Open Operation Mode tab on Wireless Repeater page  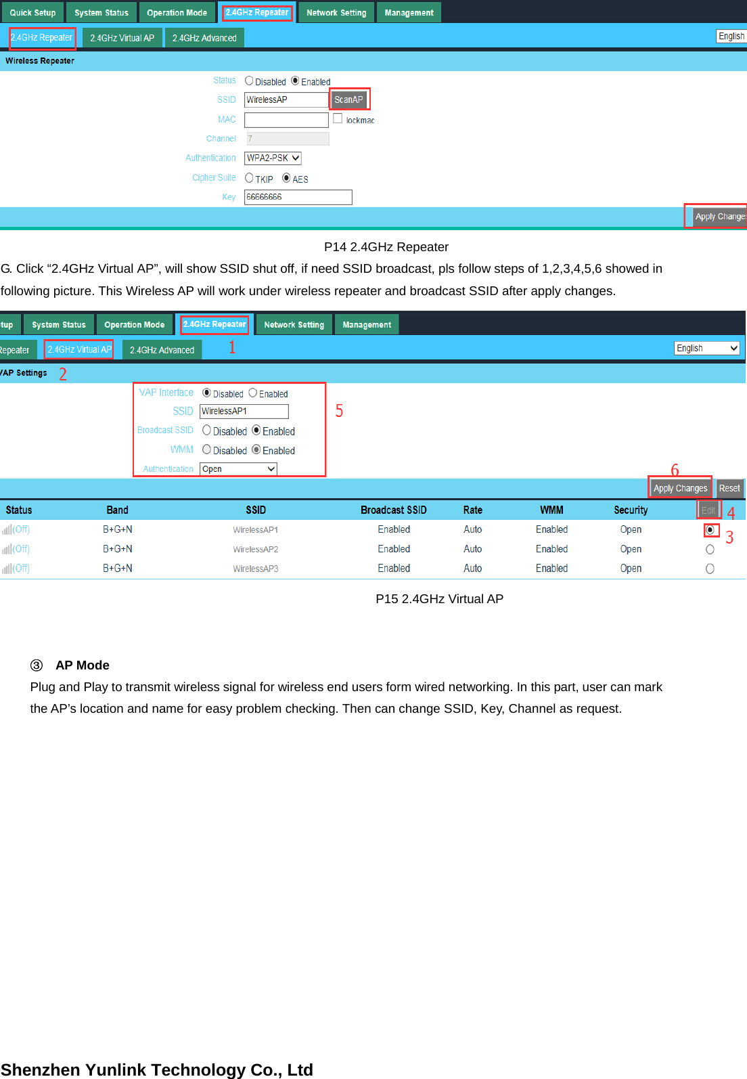point(177,12)
